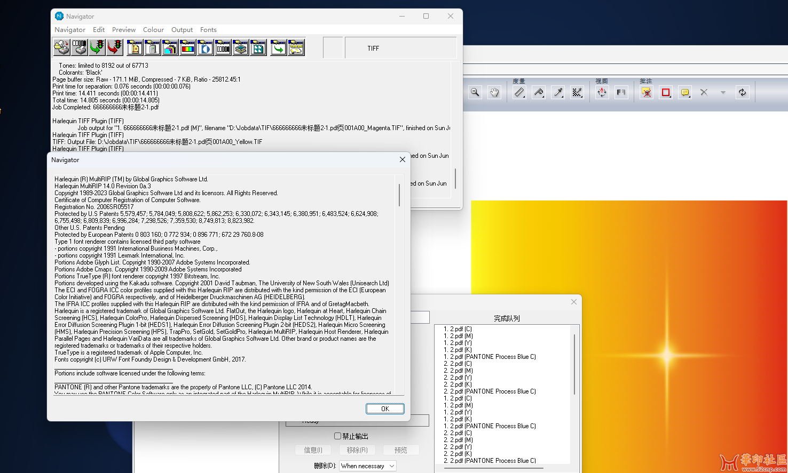Open Page Setup Manager document icon

(135, 47)
